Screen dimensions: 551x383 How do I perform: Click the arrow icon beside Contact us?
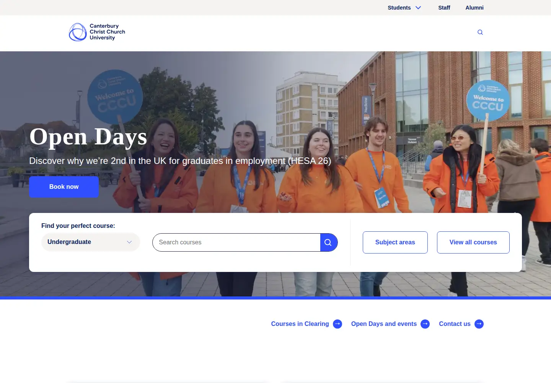(479, 324)
